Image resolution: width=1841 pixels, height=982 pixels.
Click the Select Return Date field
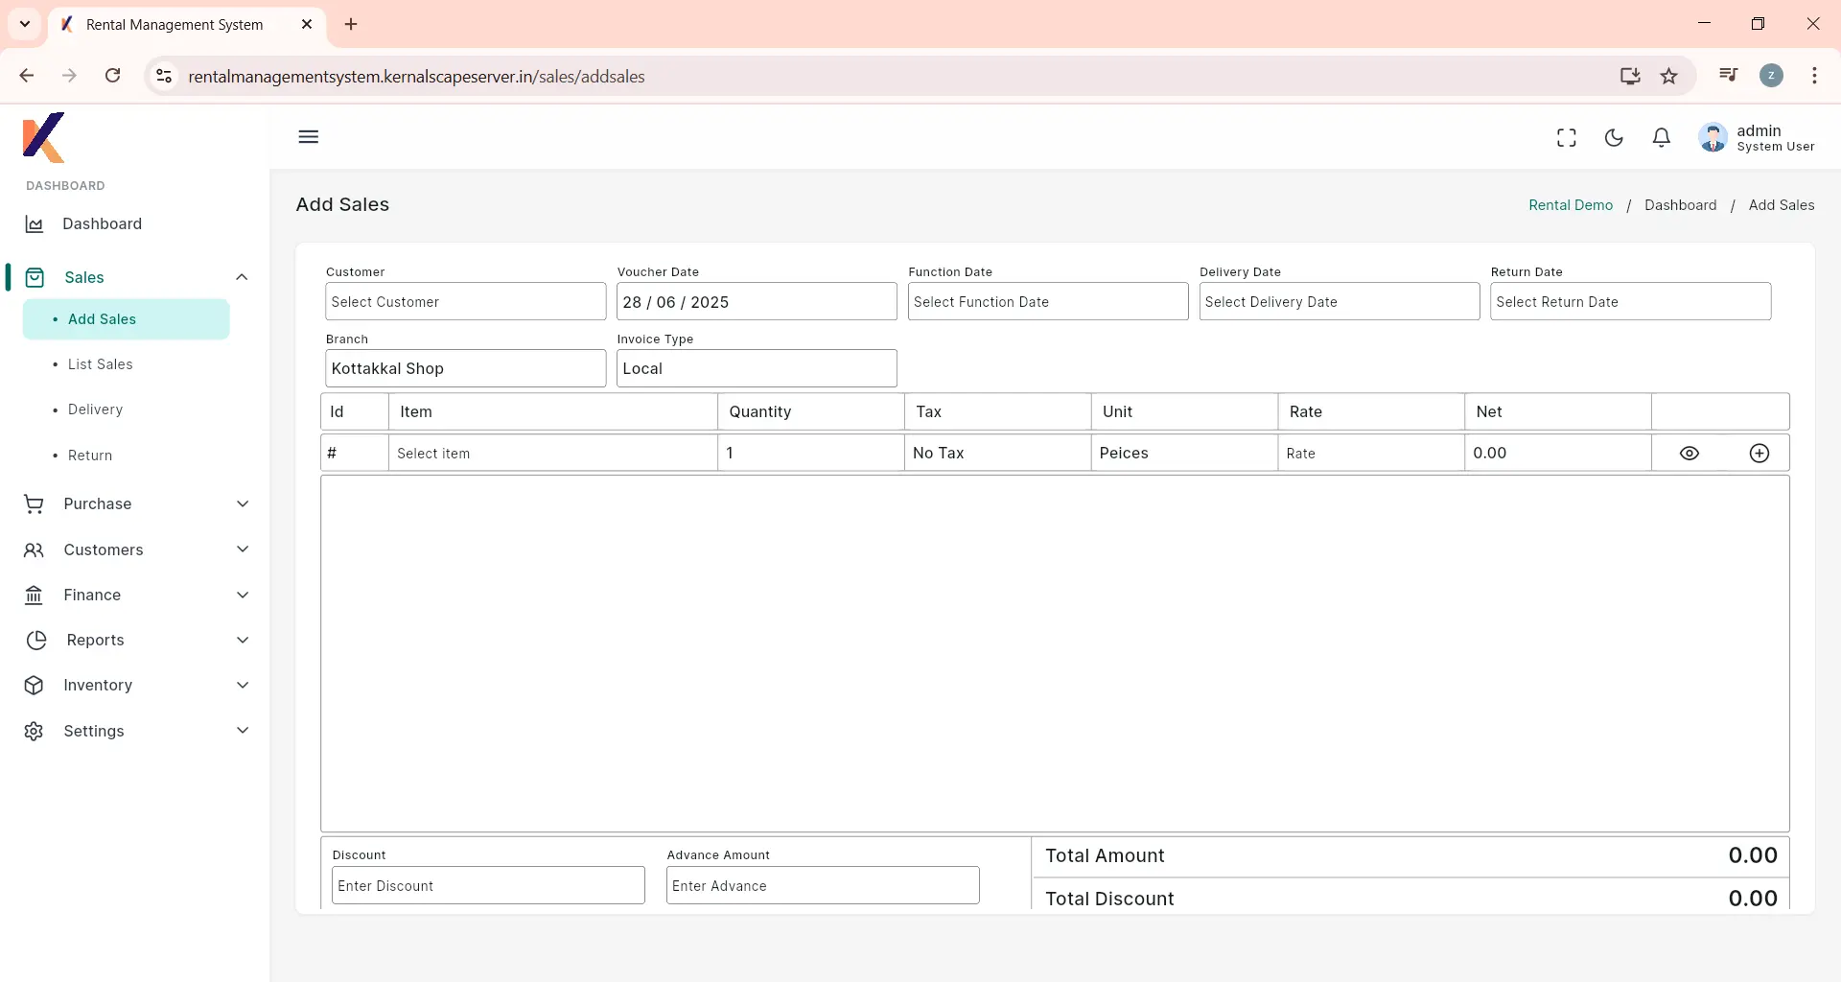coord(1630,302)
